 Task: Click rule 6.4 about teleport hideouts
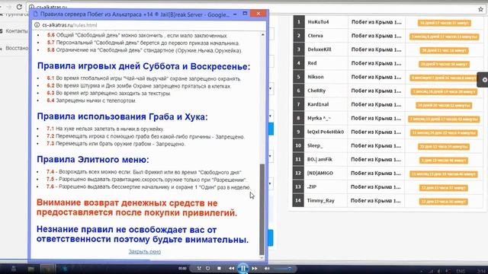coord(91,100)
